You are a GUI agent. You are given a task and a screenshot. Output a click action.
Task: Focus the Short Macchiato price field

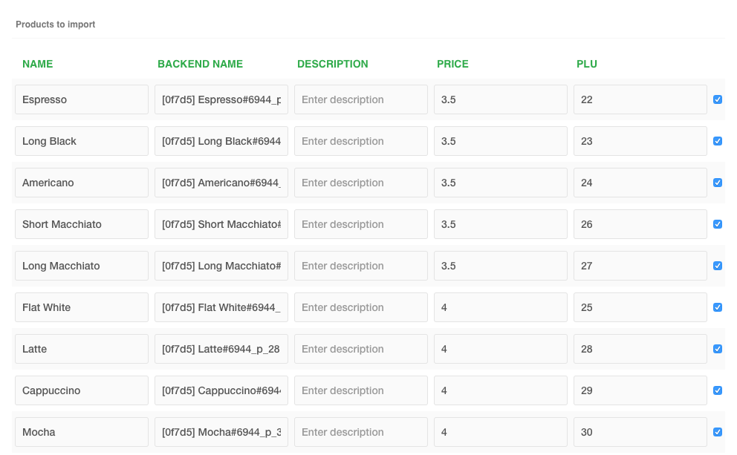tap(500, 224)
